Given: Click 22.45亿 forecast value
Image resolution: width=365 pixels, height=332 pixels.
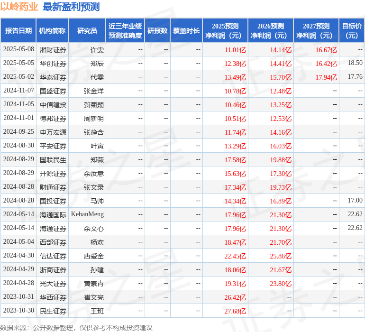Looking at the screenshot, I should tap(235, 256).
